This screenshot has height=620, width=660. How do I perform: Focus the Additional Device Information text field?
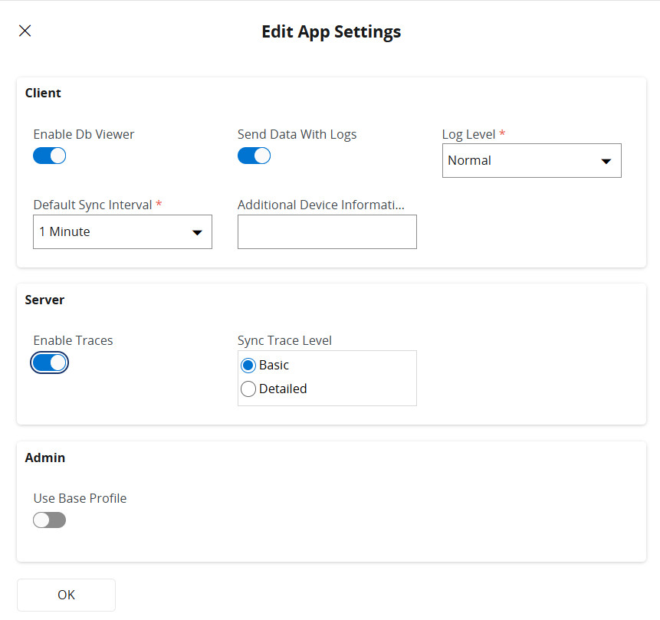pyautogui.click(x=327, y=232)
